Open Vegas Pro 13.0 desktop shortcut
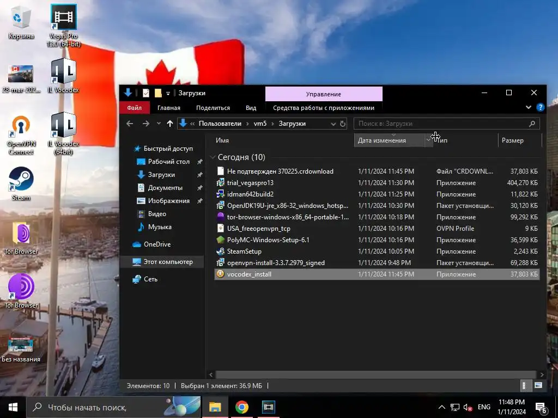The image size is (558, 418). tap(63, 26)
